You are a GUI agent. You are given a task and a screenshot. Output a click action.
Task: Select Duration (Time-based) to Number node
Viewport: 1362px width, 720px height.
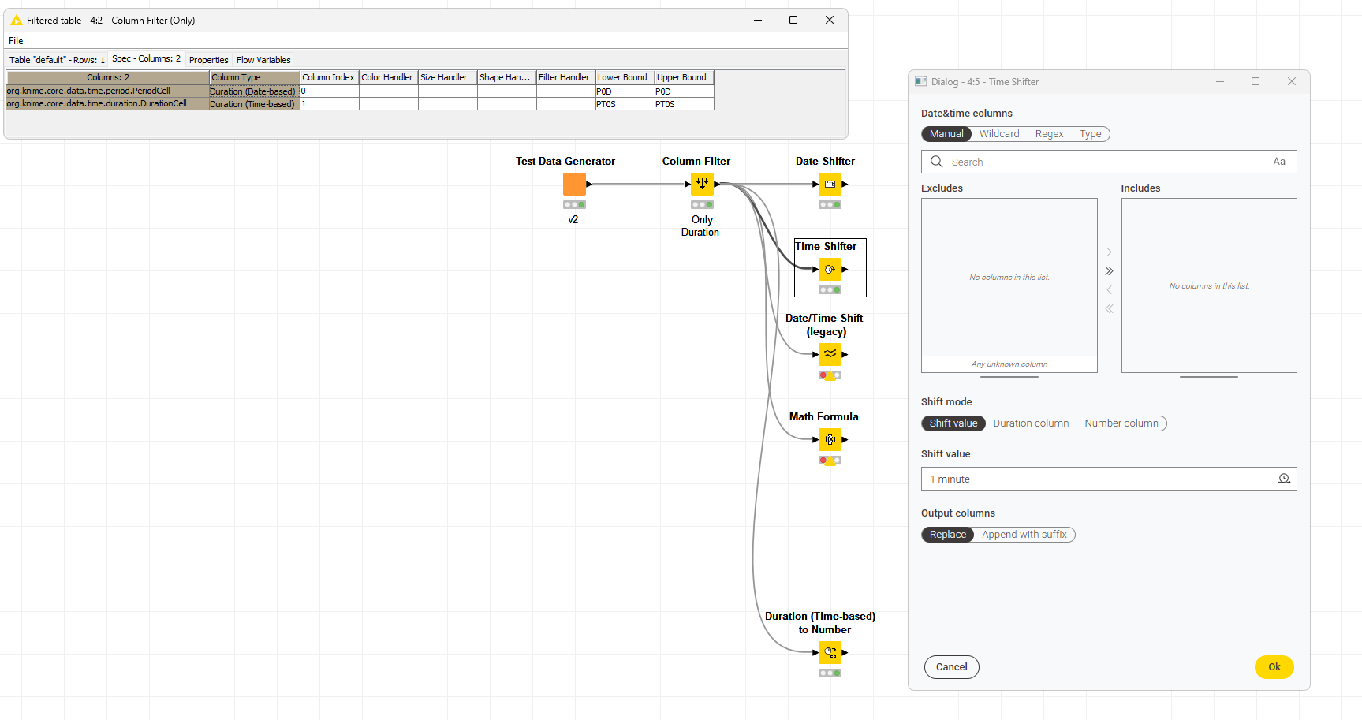pos(830,652)
